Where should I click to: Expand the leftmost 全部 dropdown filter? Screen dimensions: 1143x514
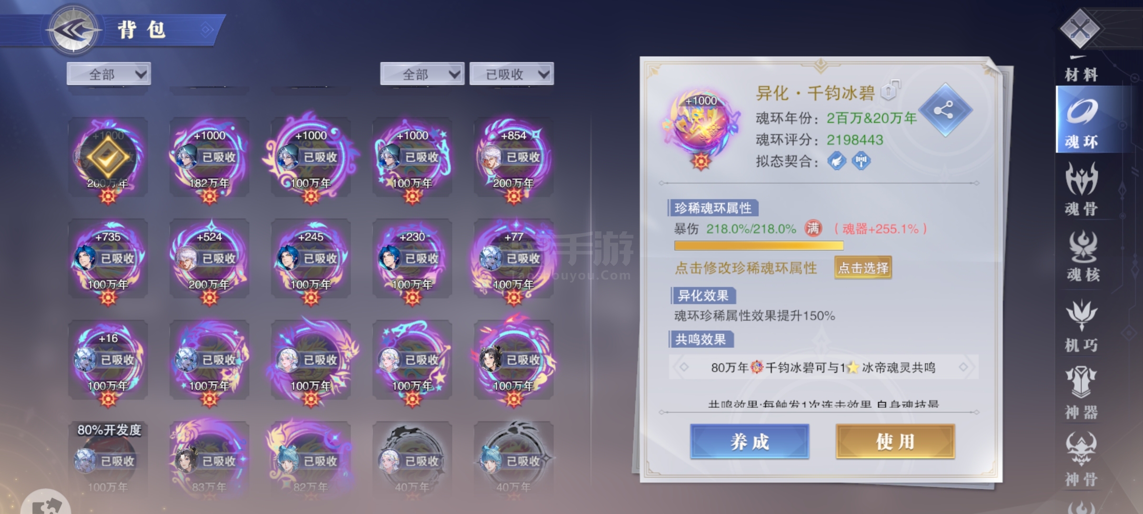[x=109, y=74]
